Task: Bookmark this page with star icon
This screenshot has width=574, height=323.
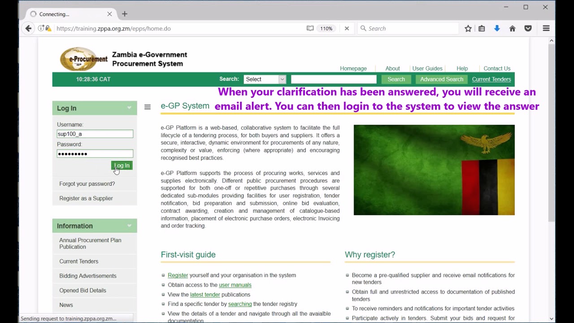Action: (x=468, y=28)
